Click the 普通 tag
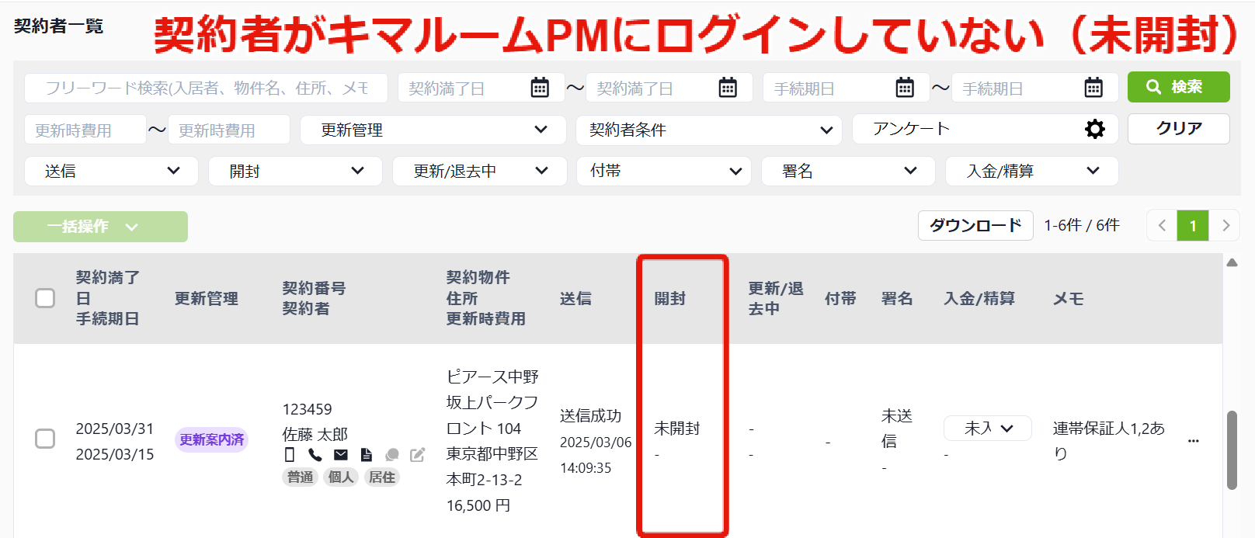Viewport: 1255px width, 538px height. (x=301, y=477)
